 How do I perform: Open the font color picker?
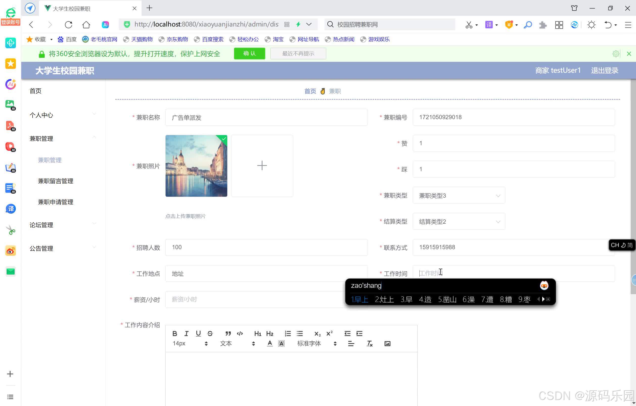pos(270,343)
